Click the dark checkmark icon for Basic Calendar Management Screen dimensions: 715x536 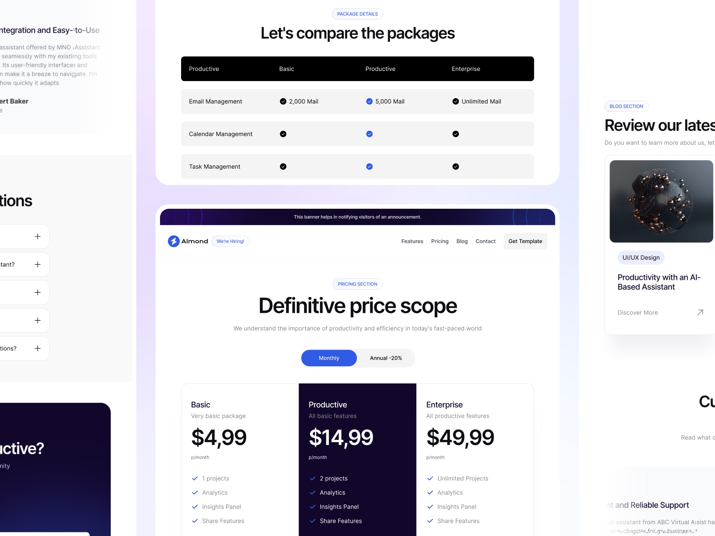click(283, 133)
